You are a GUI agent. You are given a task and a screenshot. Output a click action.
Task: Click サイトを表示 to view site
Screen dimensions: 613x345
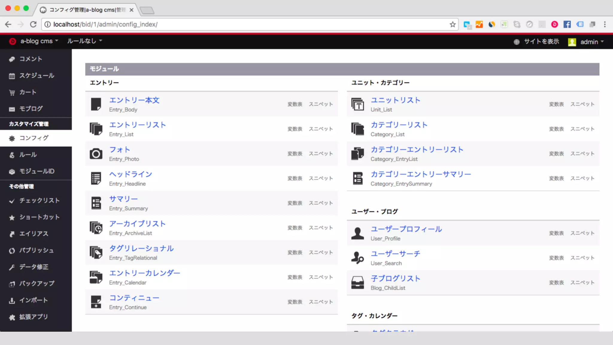click(541, 42)
